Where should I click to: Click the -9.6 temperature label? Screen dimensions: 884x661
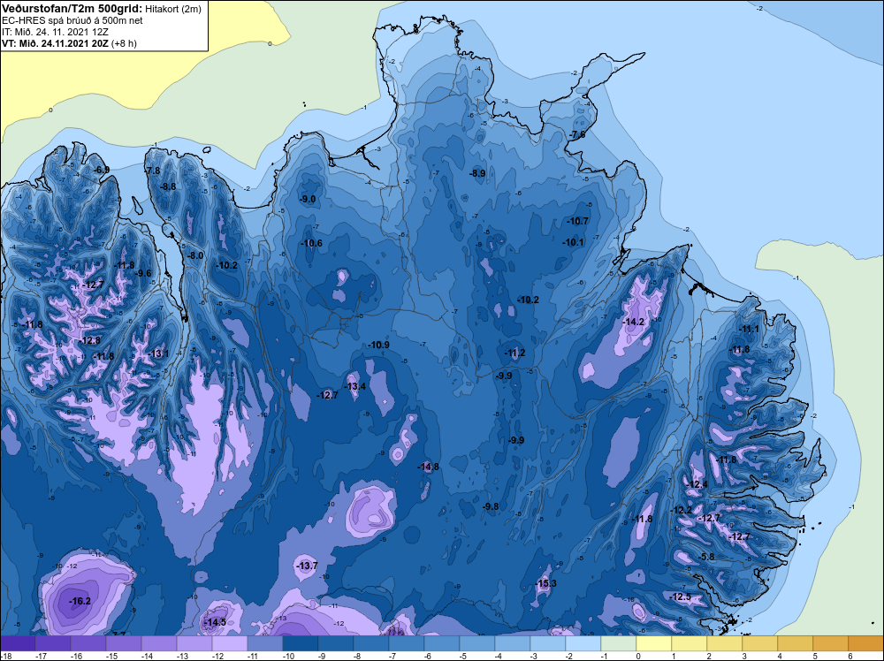tap(143, 273)
